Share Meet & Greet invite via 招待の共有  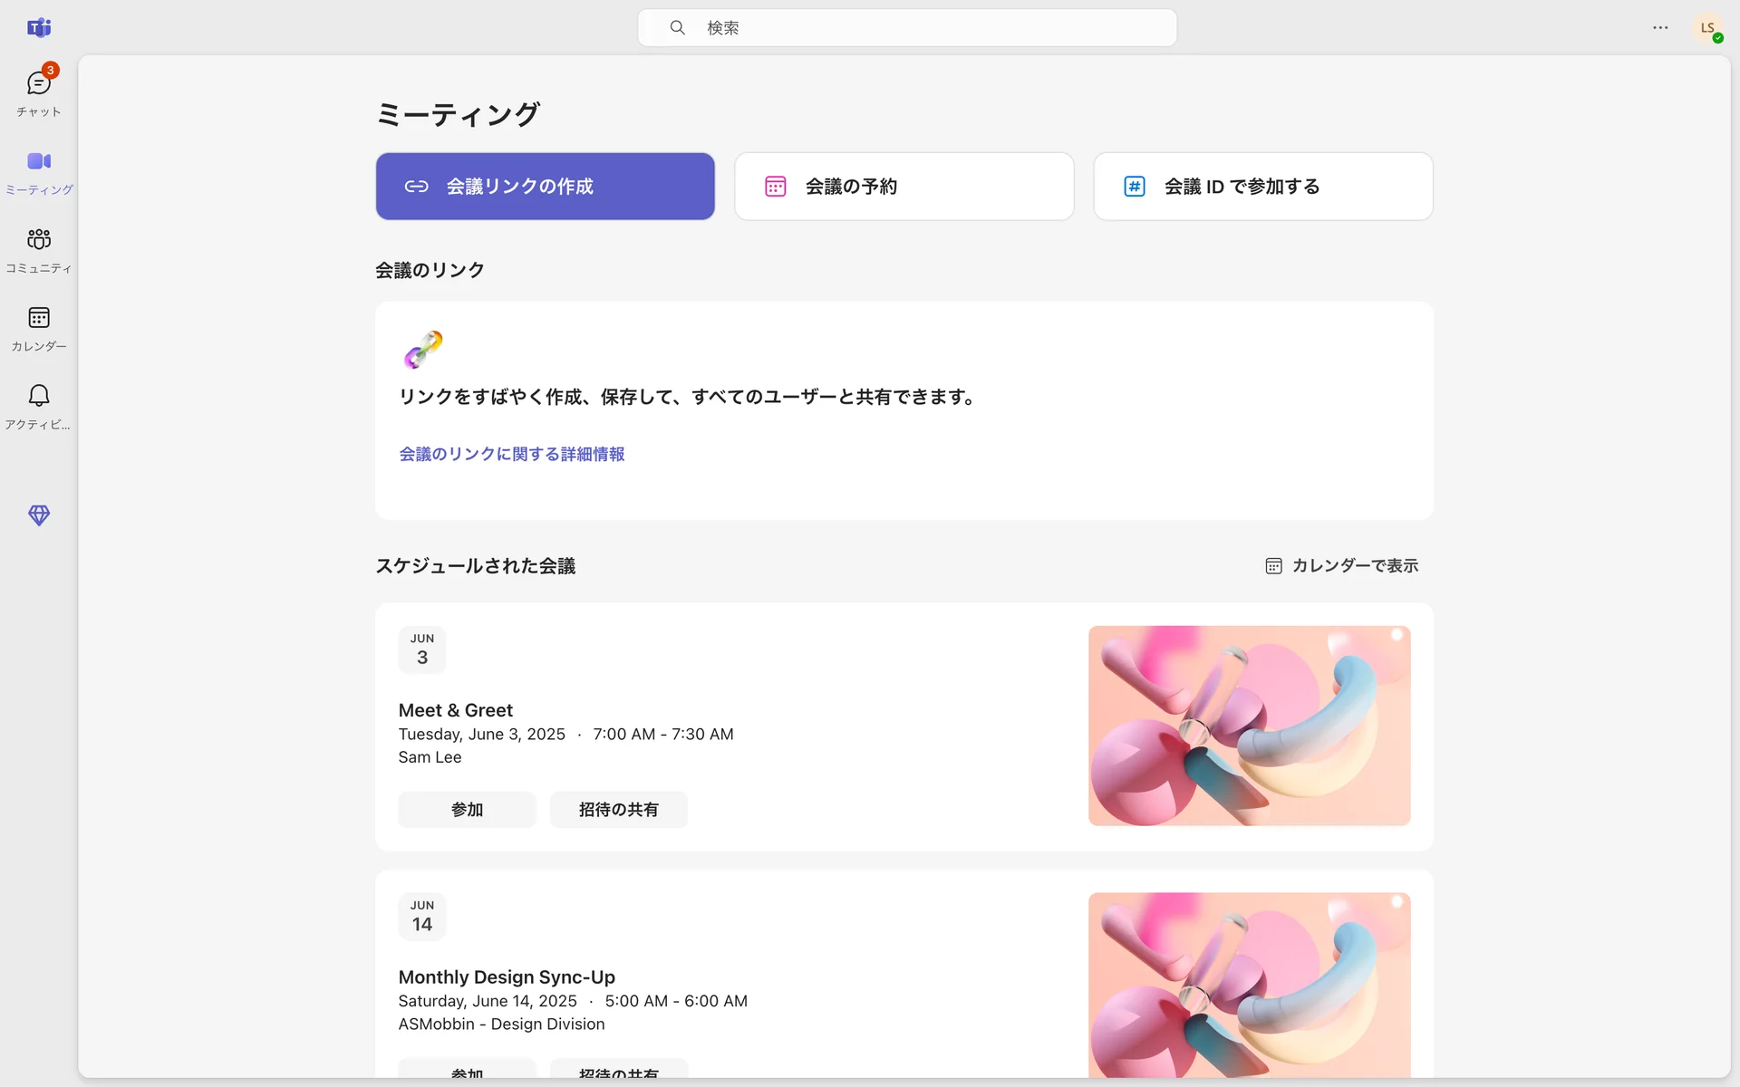click(618, 810)
